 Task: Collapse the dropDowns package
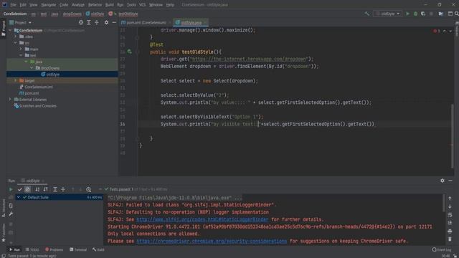click(32, 68)
